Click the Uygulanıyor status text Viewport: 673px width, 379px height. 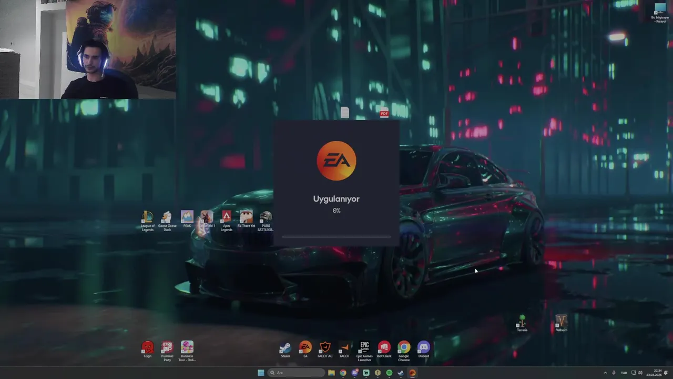pyautogui.click(x=336, y=199)
